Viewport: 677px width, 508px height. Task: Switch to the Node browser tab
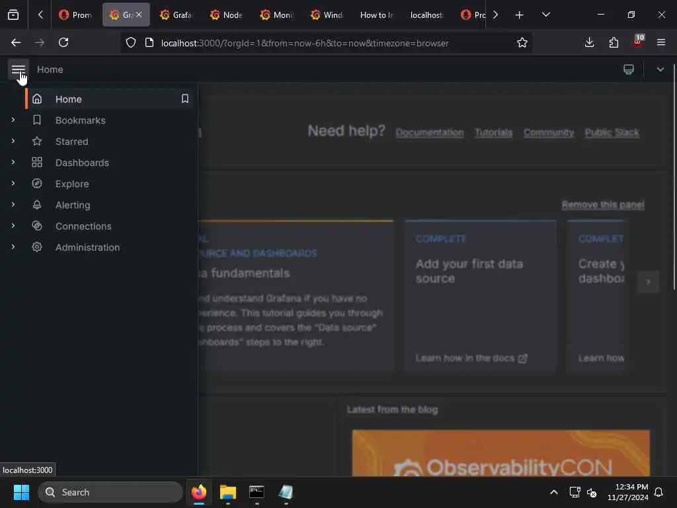pos(226,15)
